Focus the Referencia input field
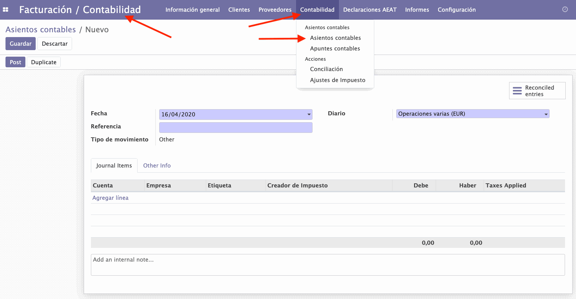Screen dimensions: 576x299 [236, 127]
